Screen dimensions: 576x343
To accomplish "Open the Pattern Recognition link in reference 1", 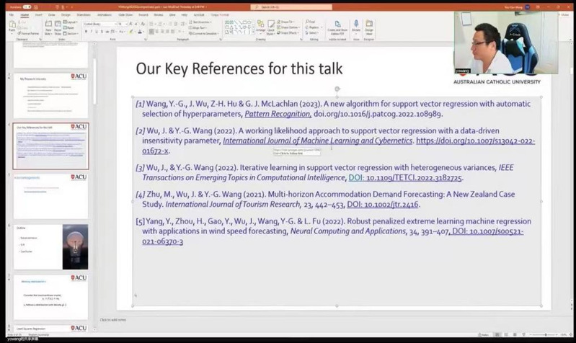I will pyautogui.click(x=278, y=114).
